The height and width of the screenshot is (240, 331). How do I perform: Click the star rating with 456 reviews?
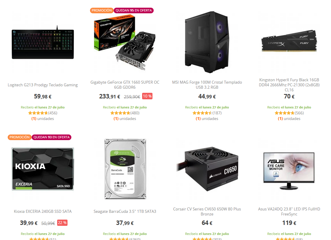pyautogui.click(x=43, y=113)
